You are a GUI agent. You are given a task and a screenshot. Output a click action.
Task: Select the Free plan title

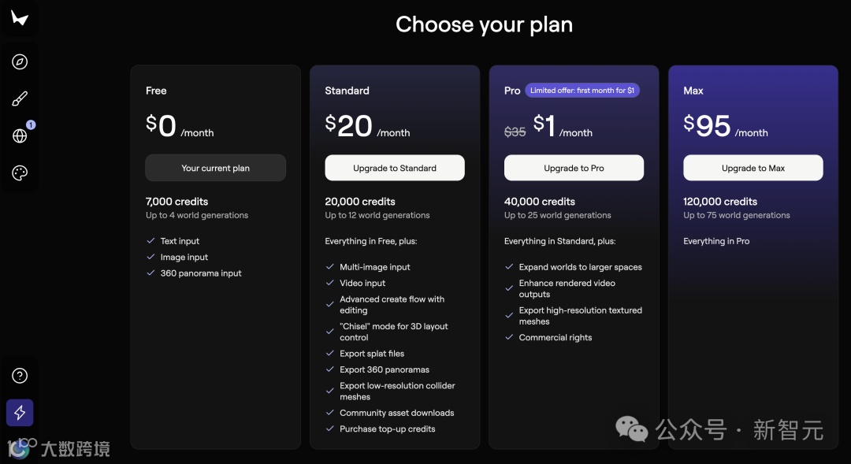[156, 91]
